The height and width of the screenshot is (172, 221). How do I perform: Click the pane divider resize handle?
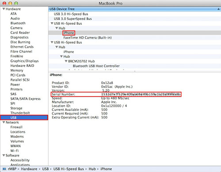(135, 71)
